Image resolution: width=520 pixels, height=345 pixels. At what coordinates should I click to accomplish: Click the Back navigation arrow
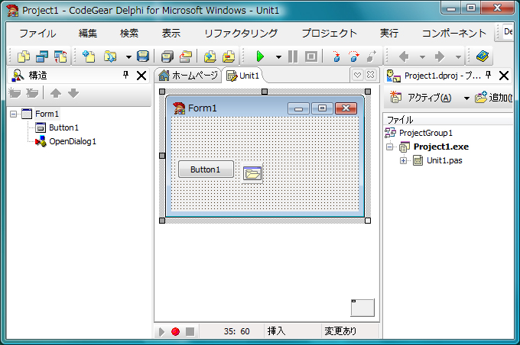pos(404,56)
